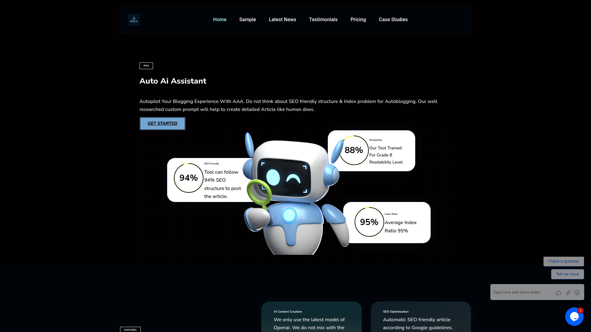Click the Auto AI Assistant logo icon
591x332 pixels.
(x=134, y=19)
